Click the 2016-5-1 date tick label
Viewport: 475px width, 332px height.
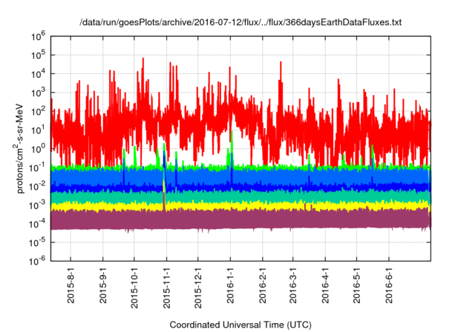pyautogui.click(x=356, y=286)
